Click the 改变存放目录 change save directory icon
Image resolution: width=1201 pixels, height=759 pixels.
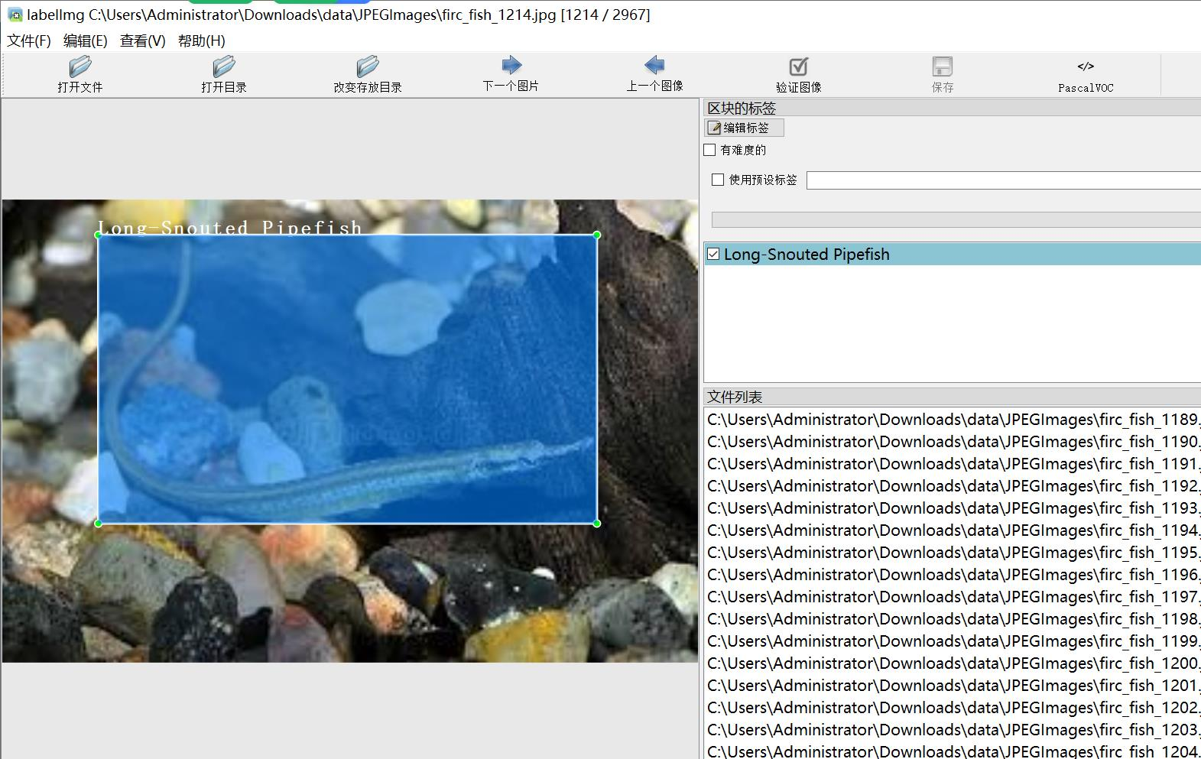point(367,66)
